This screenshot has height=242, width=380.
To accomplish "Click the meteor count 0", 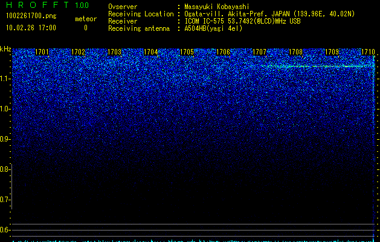I will (86, 28).
